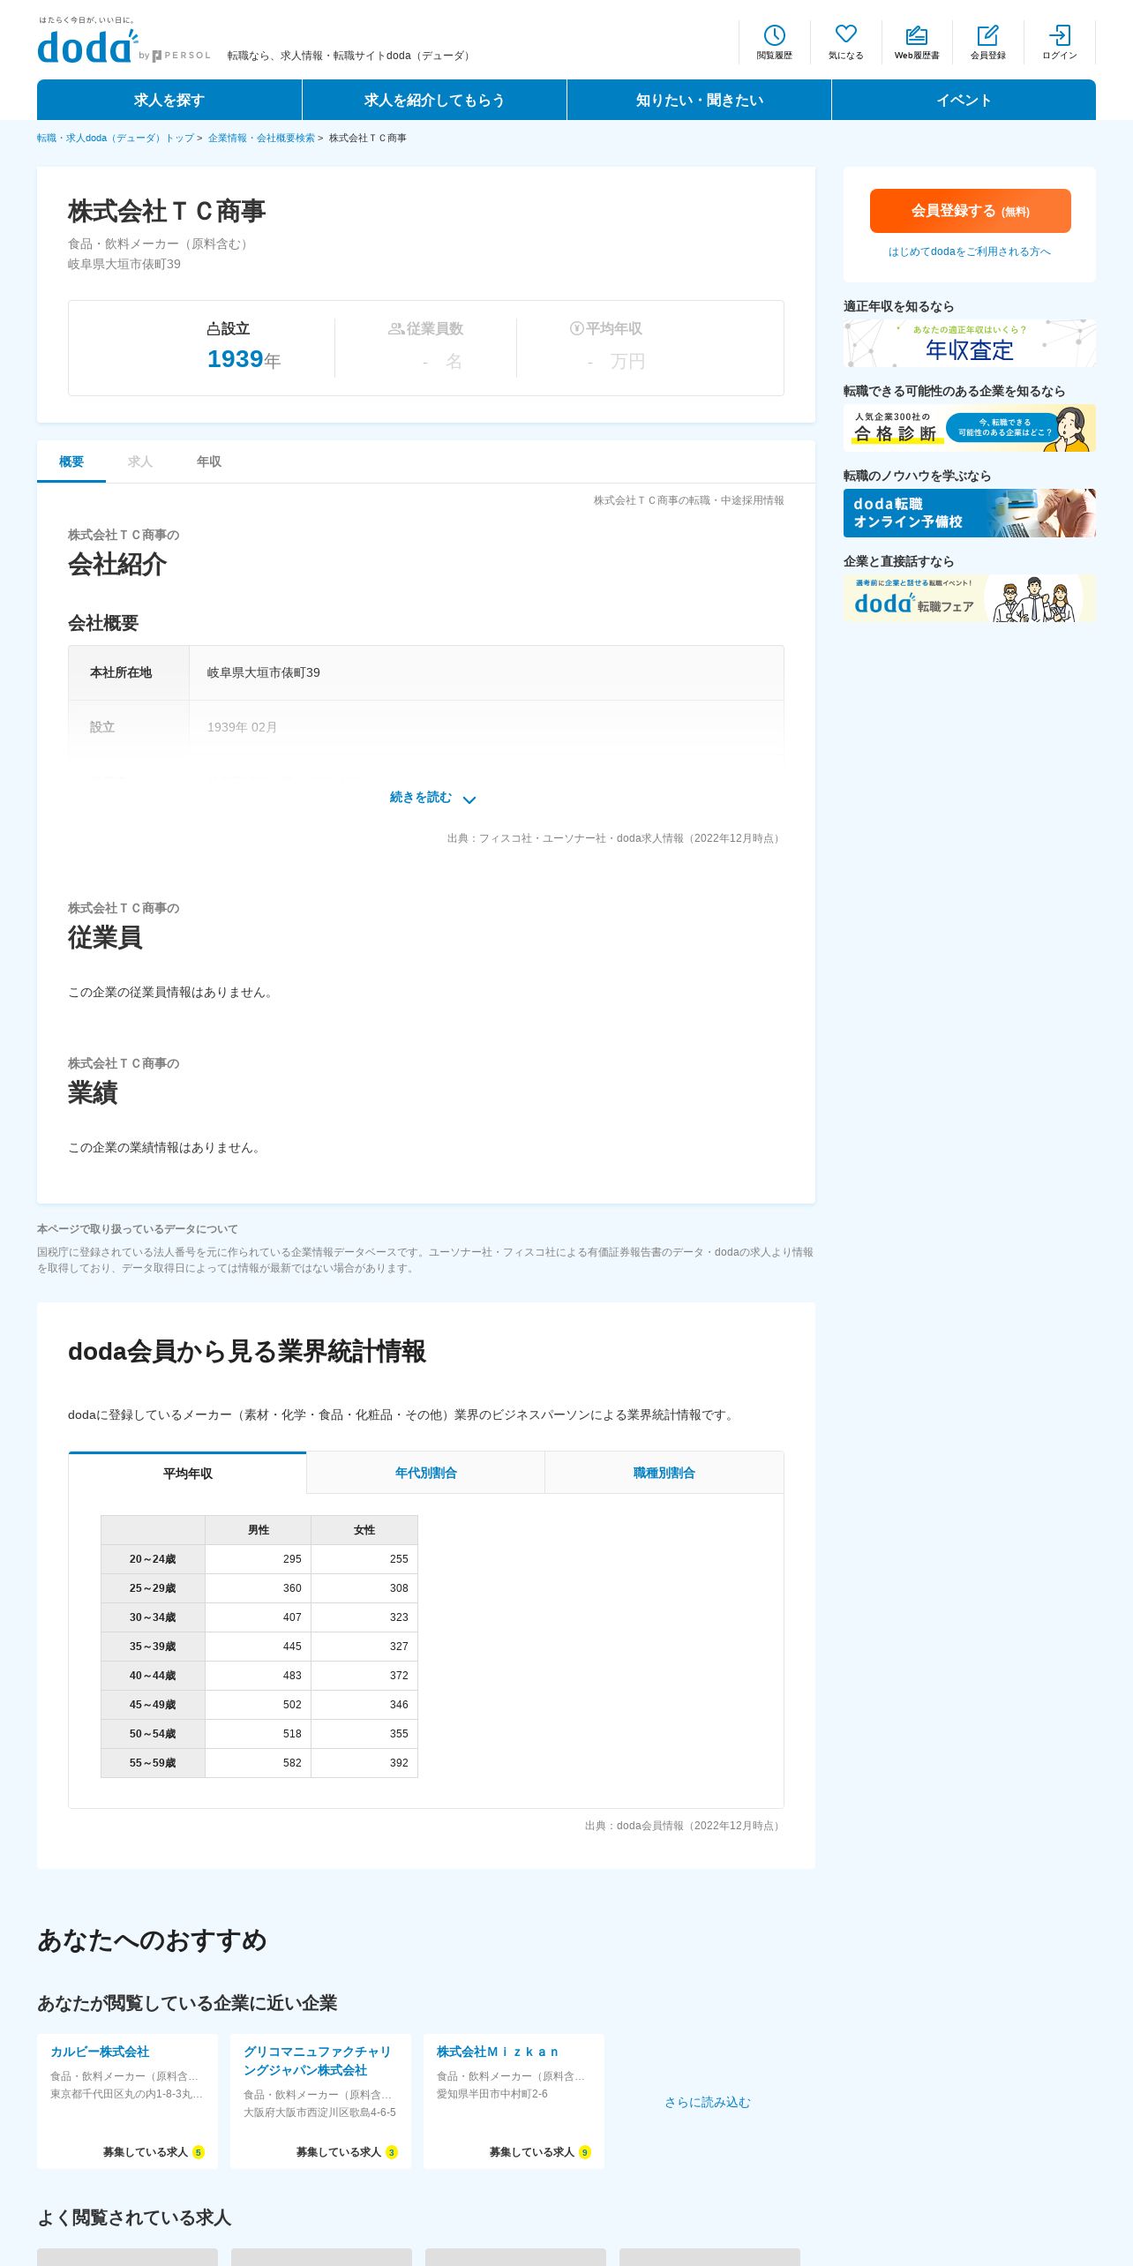Click the 設立 building icon
This screenshot has height=2266, width=1133.
point(213,329)
